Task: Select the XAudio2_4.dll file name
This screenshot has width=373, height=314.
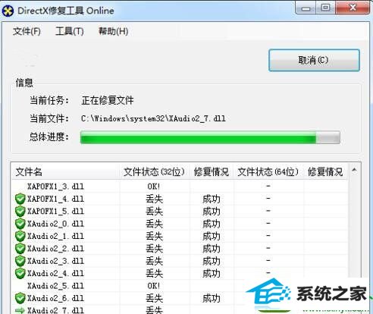Action: tap(55, 273)
